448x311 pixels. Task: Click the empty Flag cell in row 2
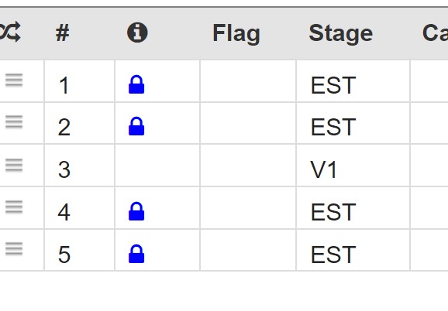(x=248, y=123)
